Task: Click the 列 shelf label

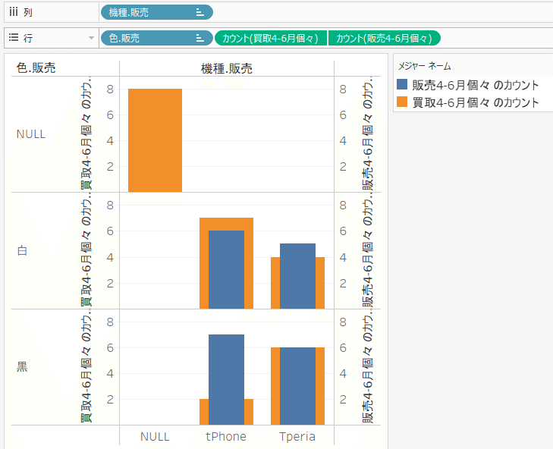Action: point(28,12)
